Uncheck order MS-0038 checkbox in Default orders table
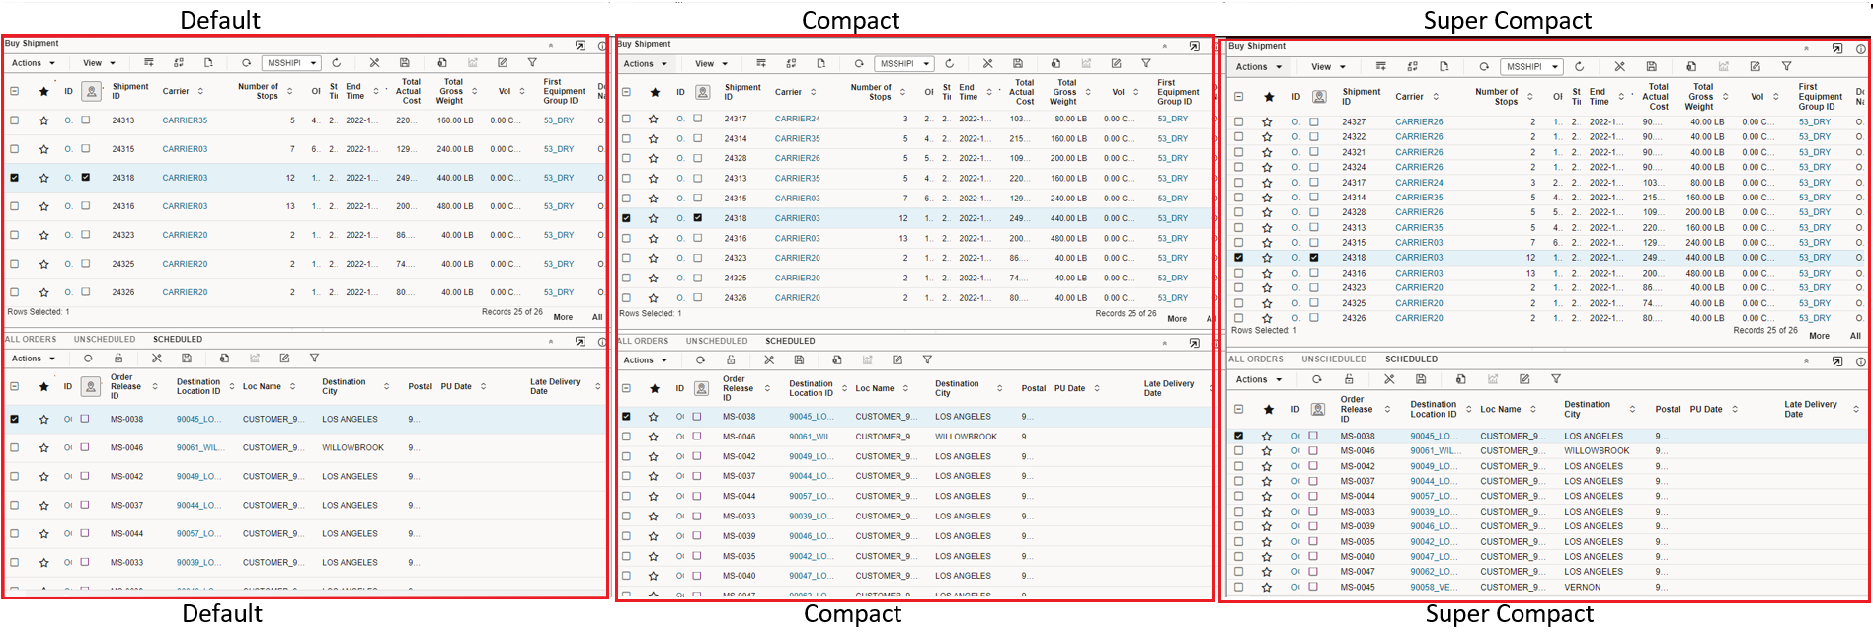 coord(14,419)
